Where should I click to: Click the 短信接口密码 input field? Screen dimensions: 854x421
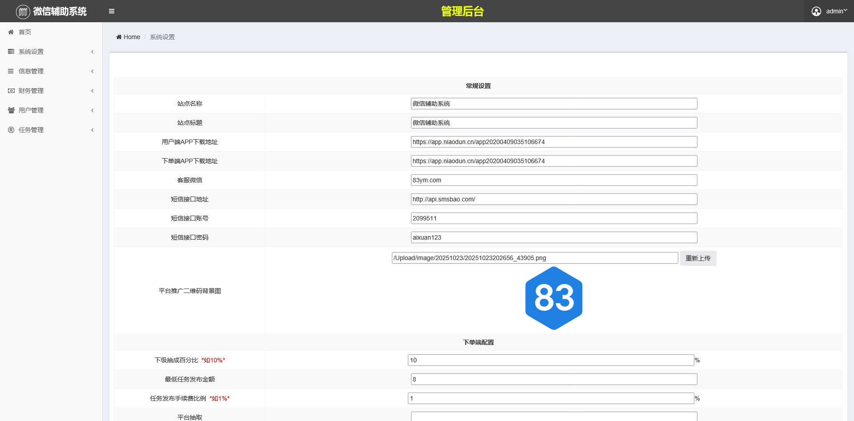(x=554, y=237)
